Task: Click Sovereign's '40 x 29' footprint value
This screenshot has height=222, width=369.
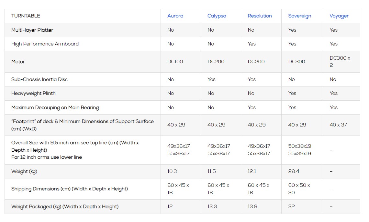Action: click(x=297, y=125)
